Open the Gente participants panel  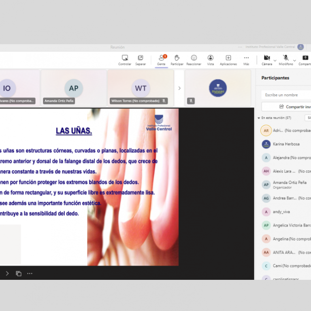tap(161, 58)
